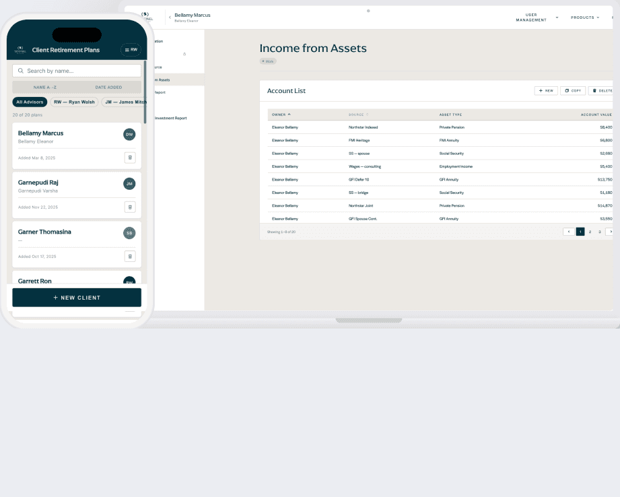Go to page 3 in pagination
This screenshot has width=620, height=497.
click(600, 232)
